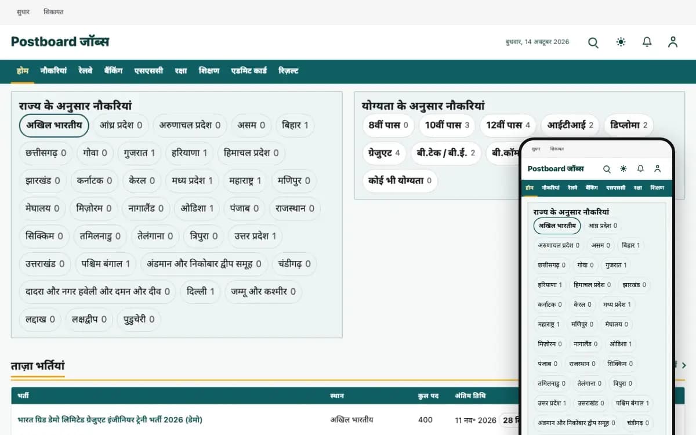
Task: Click स्थान column header in recruitment table
Action: (337, 396)
